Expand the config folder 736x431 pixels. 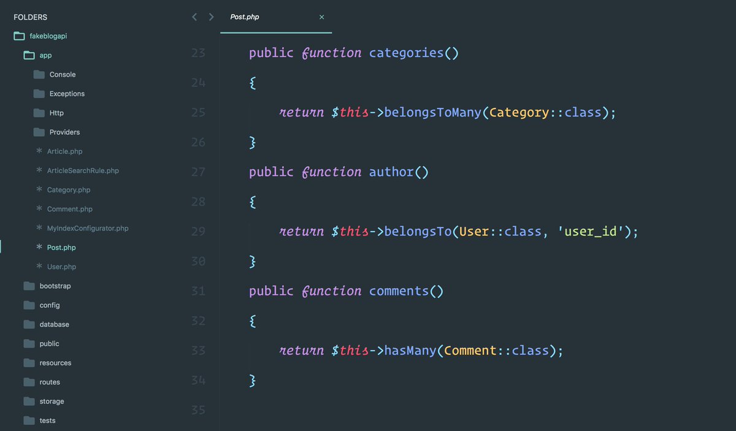(x=50, y=305)
